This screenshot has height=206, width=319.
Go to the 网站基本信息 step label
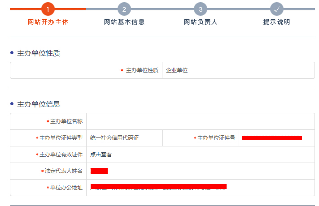[x=124, y=22]
